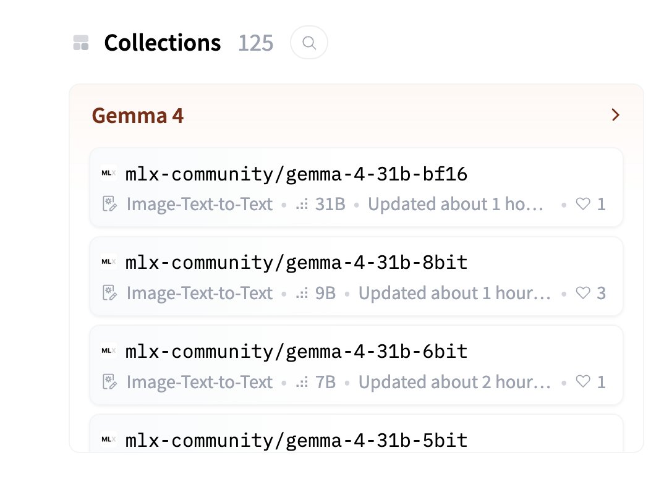This screenshot has height=492, width=664.
Task: Open mlx-community/gemma-4-31b-bf16 model
Action: click(296, 175)
